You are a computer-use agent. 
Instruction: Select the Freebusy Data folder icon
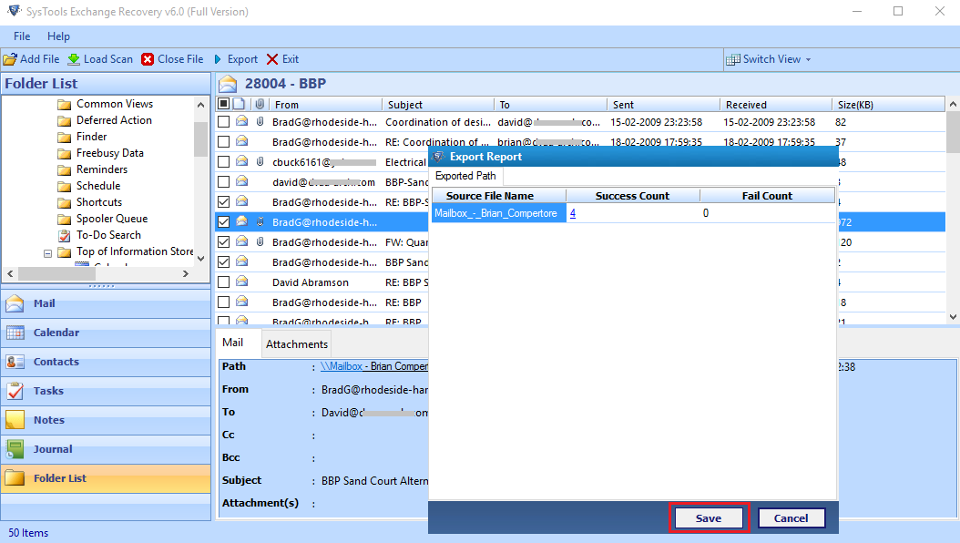(65, 154)
